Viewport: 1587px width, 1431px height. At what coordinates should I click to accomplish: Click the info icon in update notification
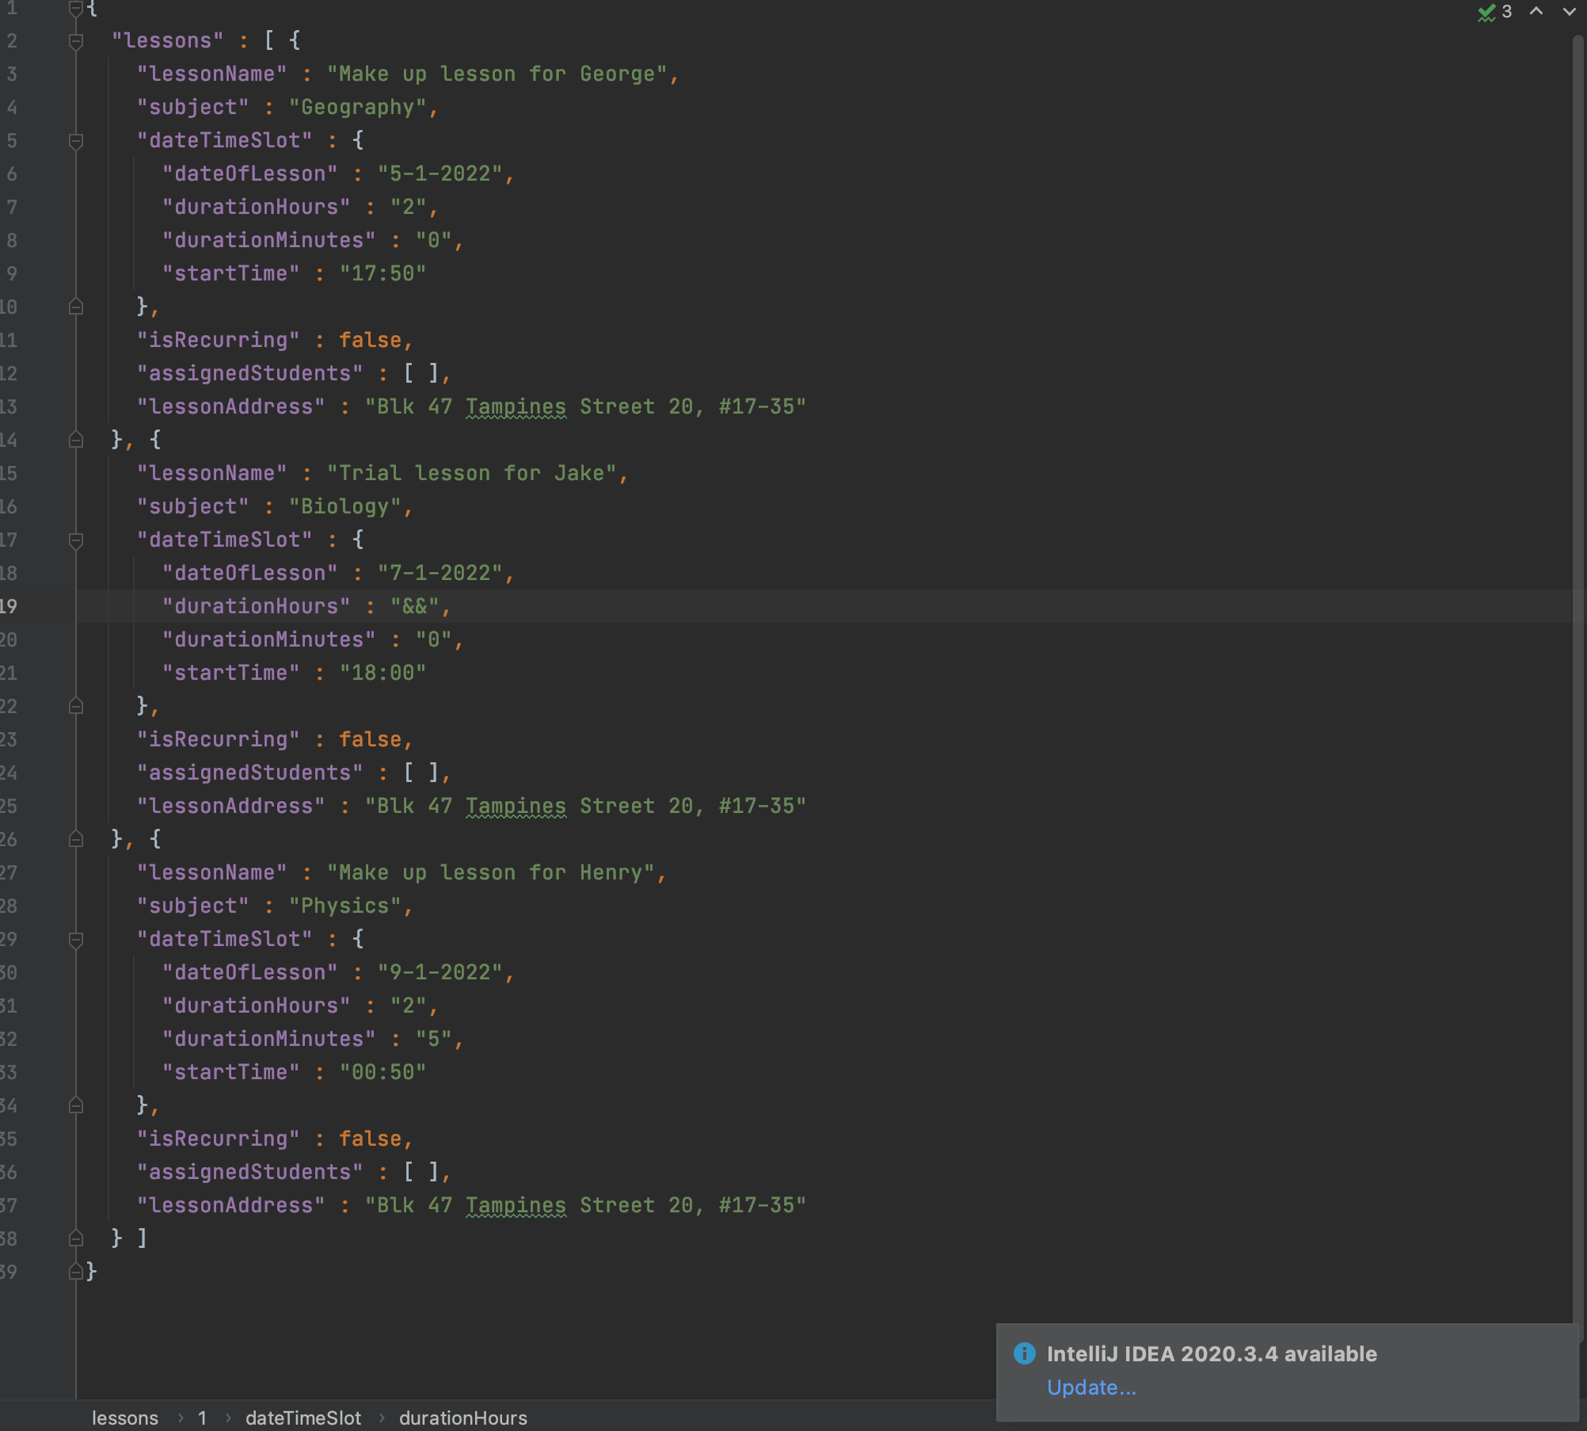tap(1024, 1353)
